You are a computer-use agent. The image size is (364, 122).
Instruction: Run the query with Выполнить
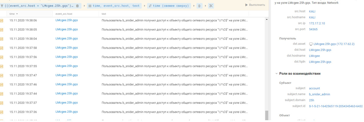255,5
